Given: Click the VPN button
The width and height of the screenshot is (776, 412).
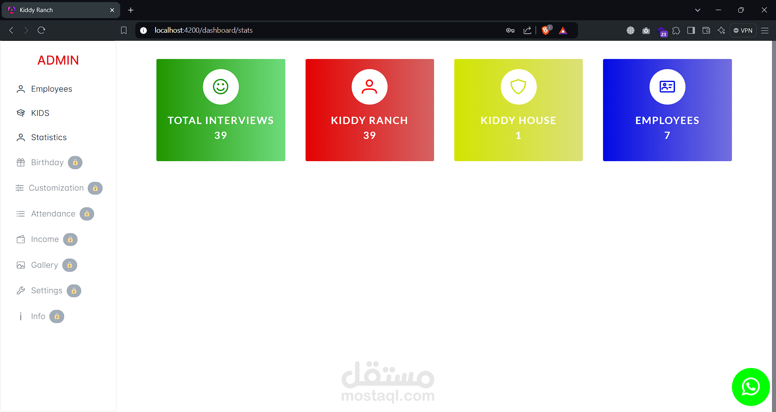Looking at the screenshot, I should [743, 30].
